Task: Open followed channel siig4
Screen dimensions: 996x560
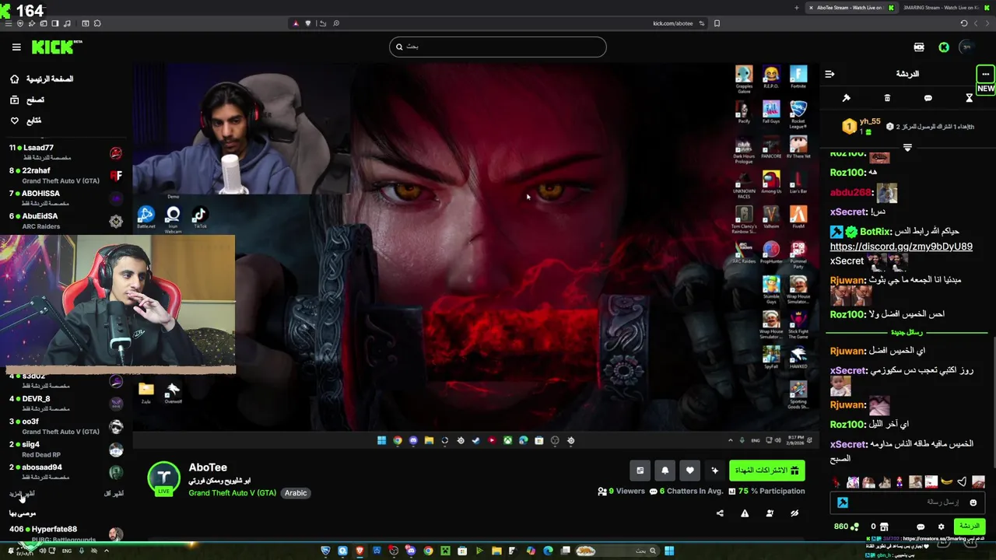Action: 65,449
